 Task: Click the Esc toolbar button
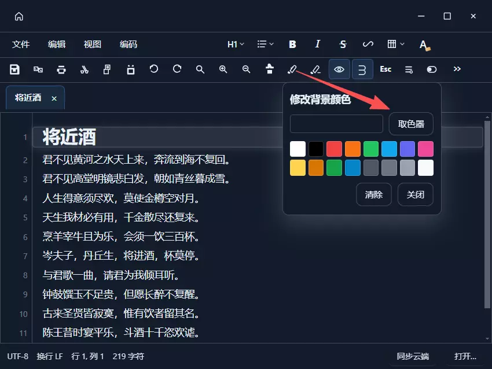coord(385,69)
